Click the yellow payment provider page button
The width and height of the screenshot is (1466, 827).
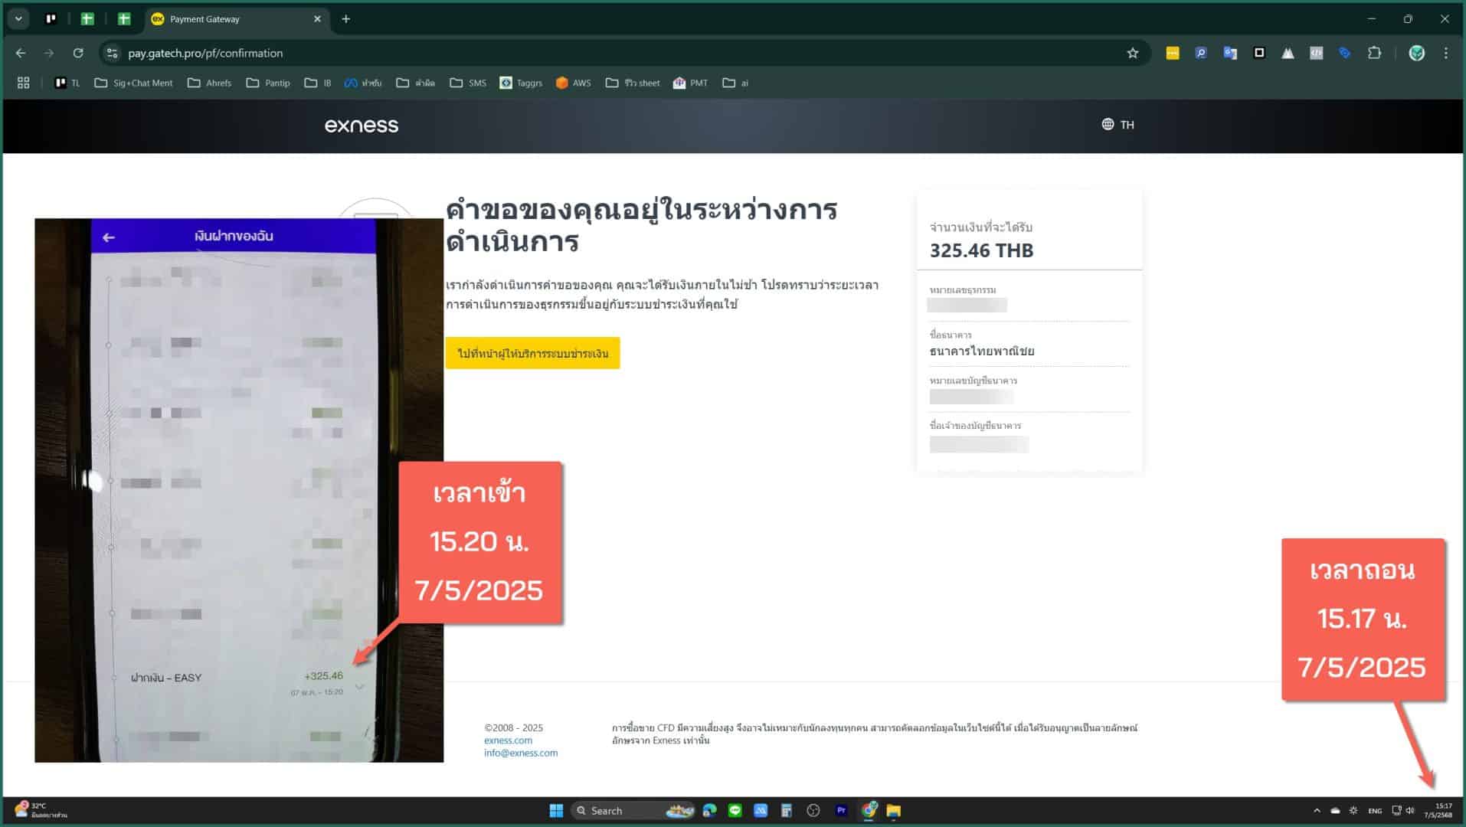[x=532, y=353]
